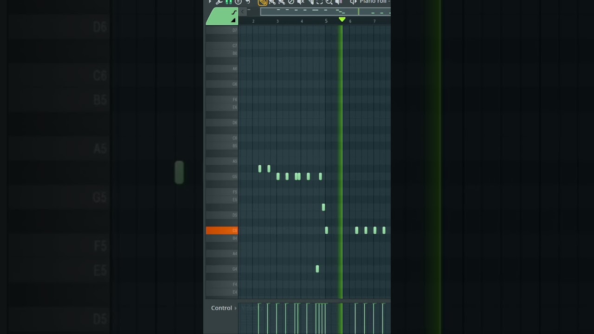
Task: Select the highlighted Draw pencil tool
Action: click(263, 2)
